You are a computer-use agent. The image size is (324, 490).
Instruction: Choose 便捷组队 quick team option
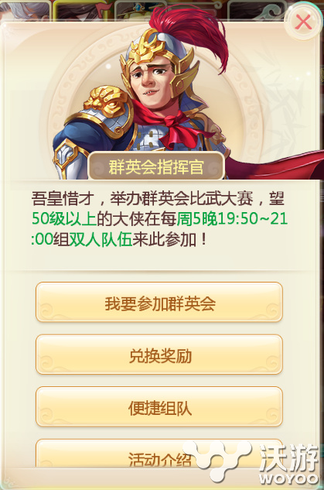tap(159, 407)
